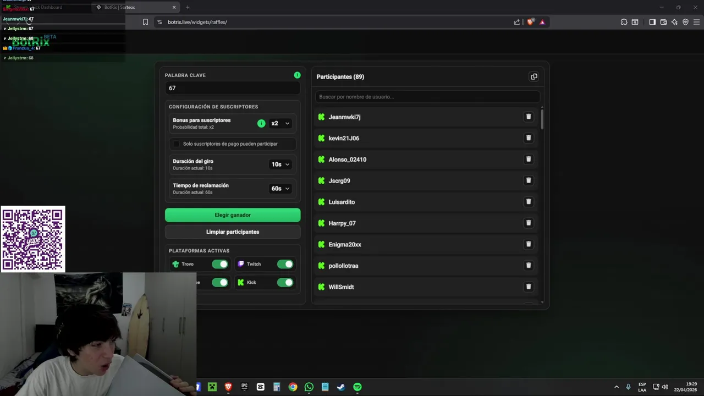The width and height of the screenshot is (704, 396).
Task: Remove kevin21J06 using its trash icon
Action: click(x=529, y=138)
